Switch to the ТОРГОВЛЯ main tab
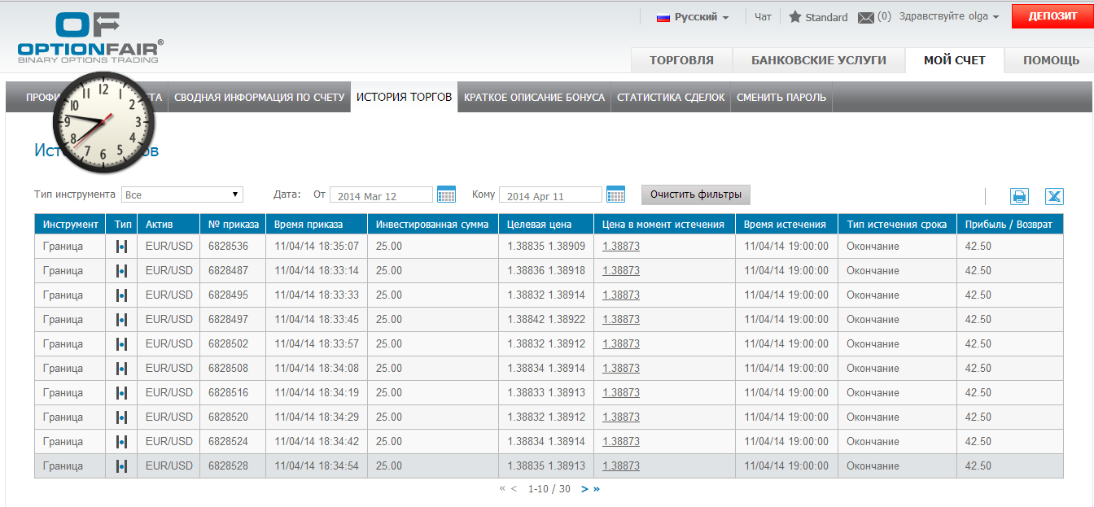Viewport: 1094px width, 507px height. coord(681,60)
